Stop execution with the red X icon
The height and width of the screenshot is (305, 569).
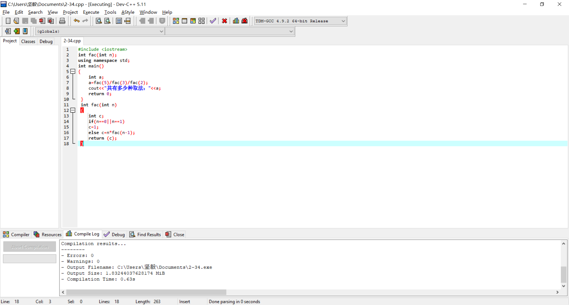[224, 21]
